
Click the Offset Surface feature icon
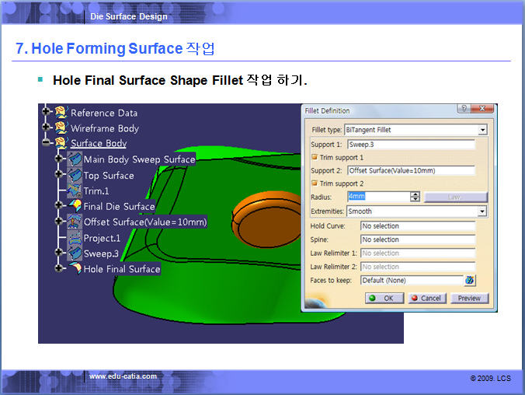[75, 222]
